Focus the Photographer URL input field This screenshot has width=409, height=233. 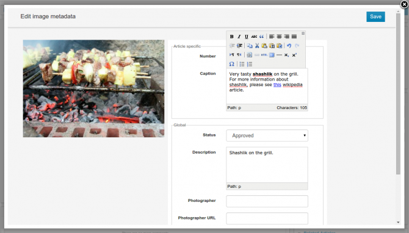267,218
